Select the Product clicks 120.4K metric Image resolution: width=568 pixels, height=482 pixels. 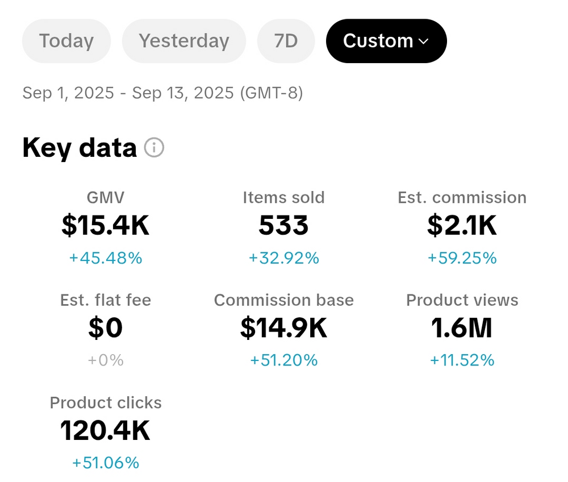click(x=106, y=430)
